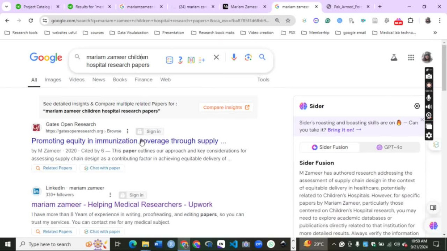
Task: Open the recorder settings gear
Action: click(x=429, y=136)
